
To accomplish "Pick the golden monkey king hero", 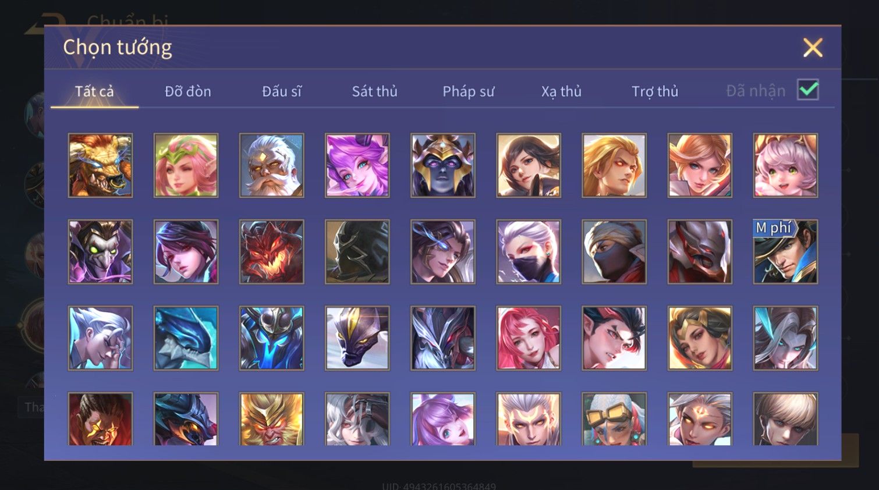I will coord(271,419).
